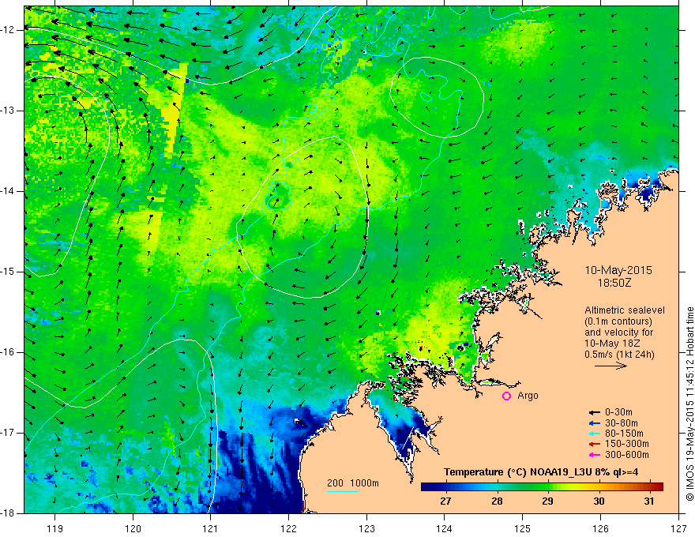Click latitude axis label -16

coord(9,352)
